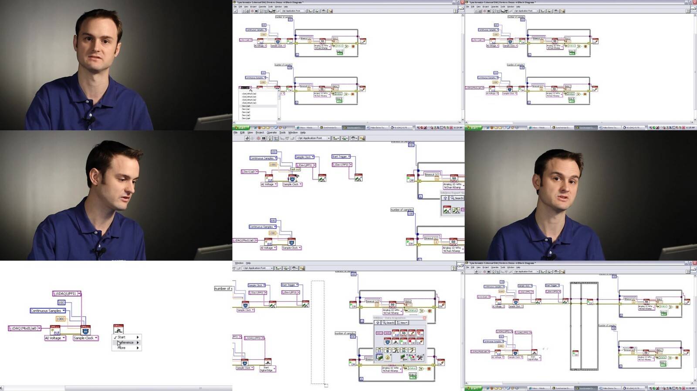Close the DAQmx palette in bottom-middle frame
Viewport: 697px width, 391px height.
click(x=425, y=318)
